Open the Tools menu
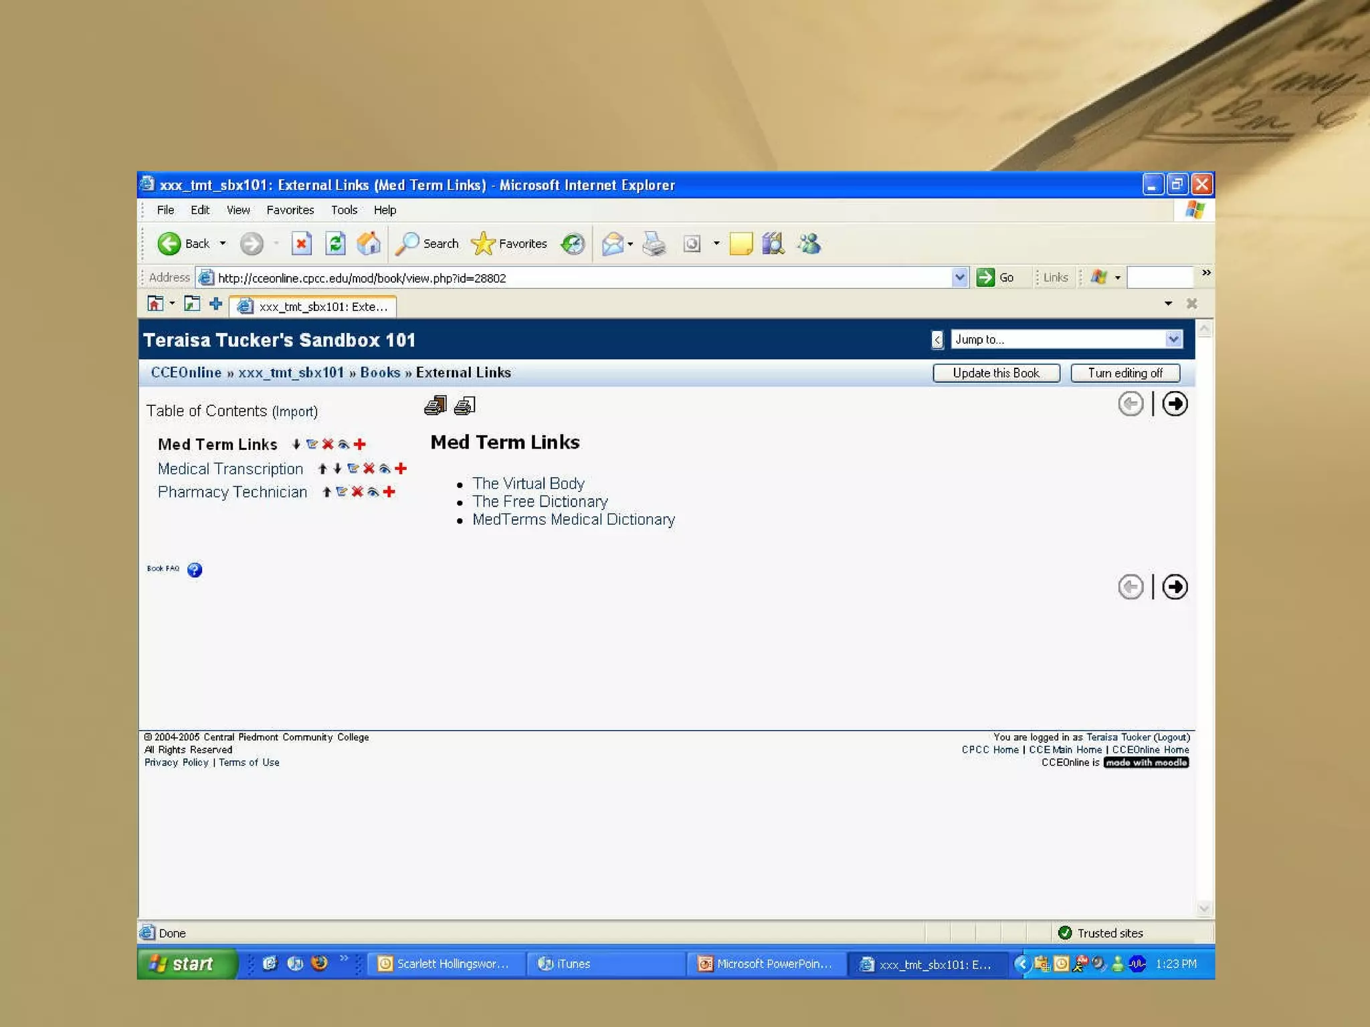 click(x=344, y=210)
